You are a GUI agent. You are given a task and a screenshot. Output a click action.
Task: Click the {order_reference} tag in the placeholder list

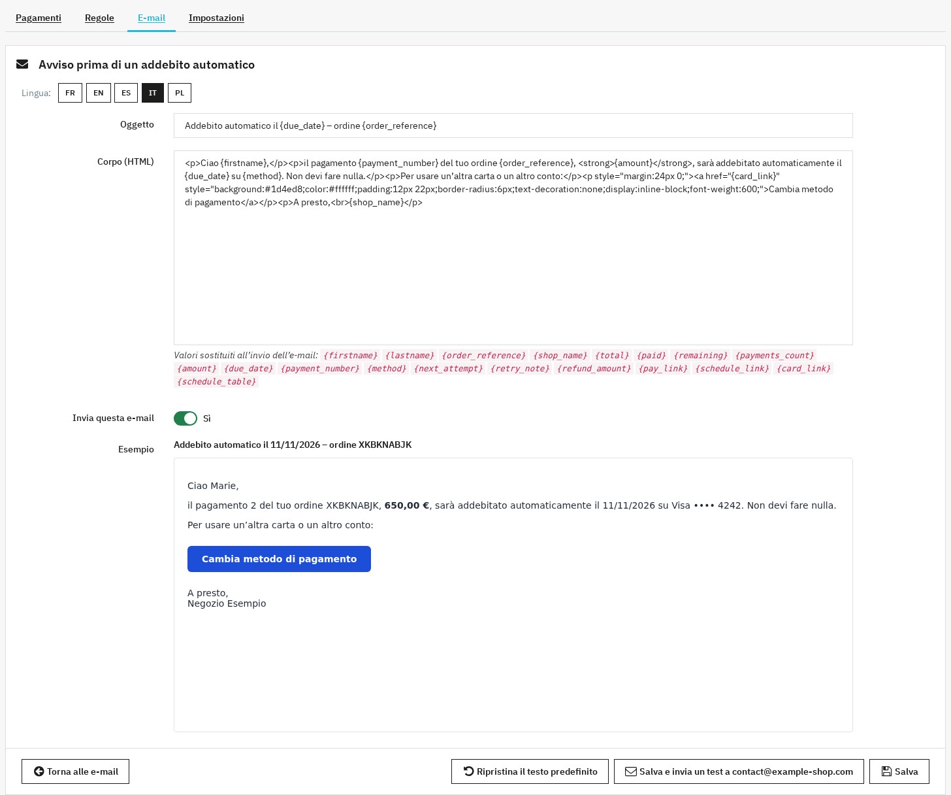[x=483, y=356]
